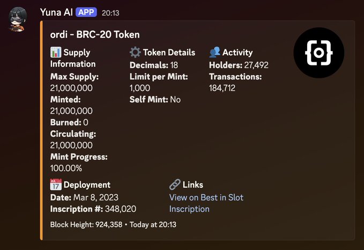The image size is (364, 250).
Task: Click the Mint Progress 100.00% value
Action: [66, 168]
